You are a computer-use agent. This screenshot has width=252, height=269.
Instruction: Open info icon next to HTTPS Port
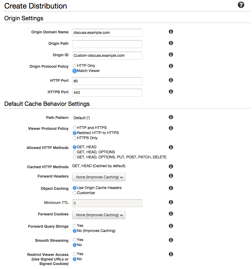(171, 92)
